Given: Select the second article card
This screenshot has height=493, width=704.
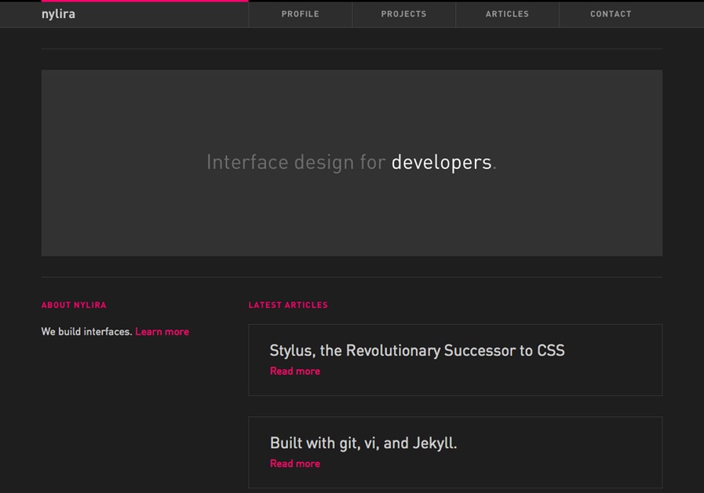Looking at the screenshot, I should [x=455, y=452].
